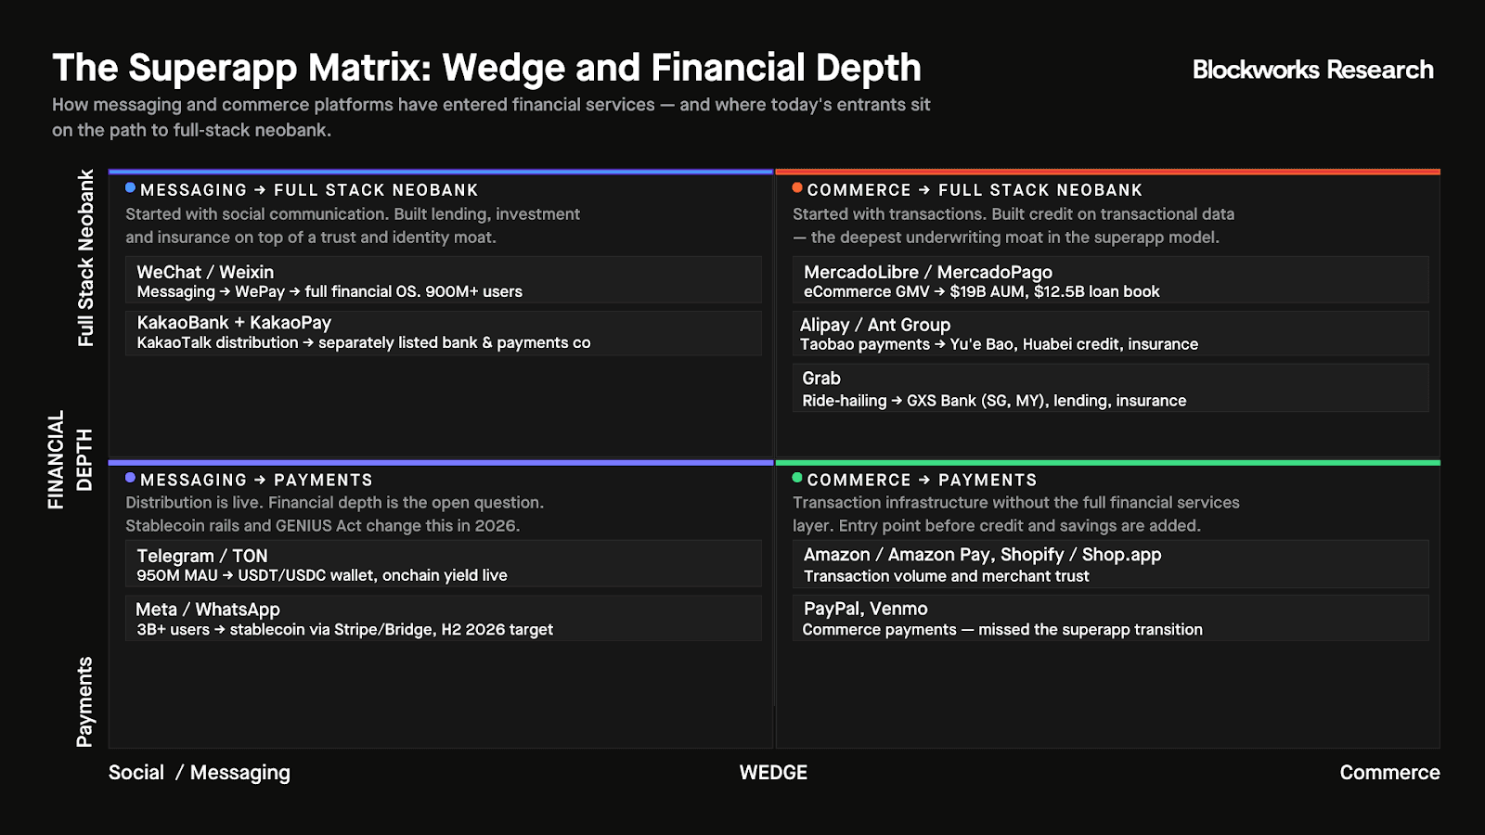This screenshot has width=1485, height=835.
Task: Select the Amazon Pay, Shopify card
Action: pos(1111,564)
